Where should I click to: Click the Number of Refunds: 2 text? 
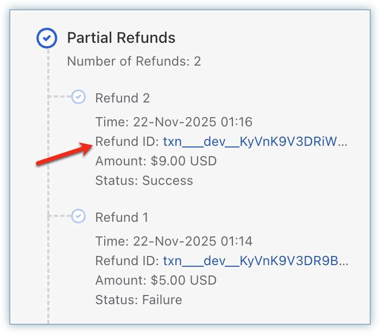point(134,61)
